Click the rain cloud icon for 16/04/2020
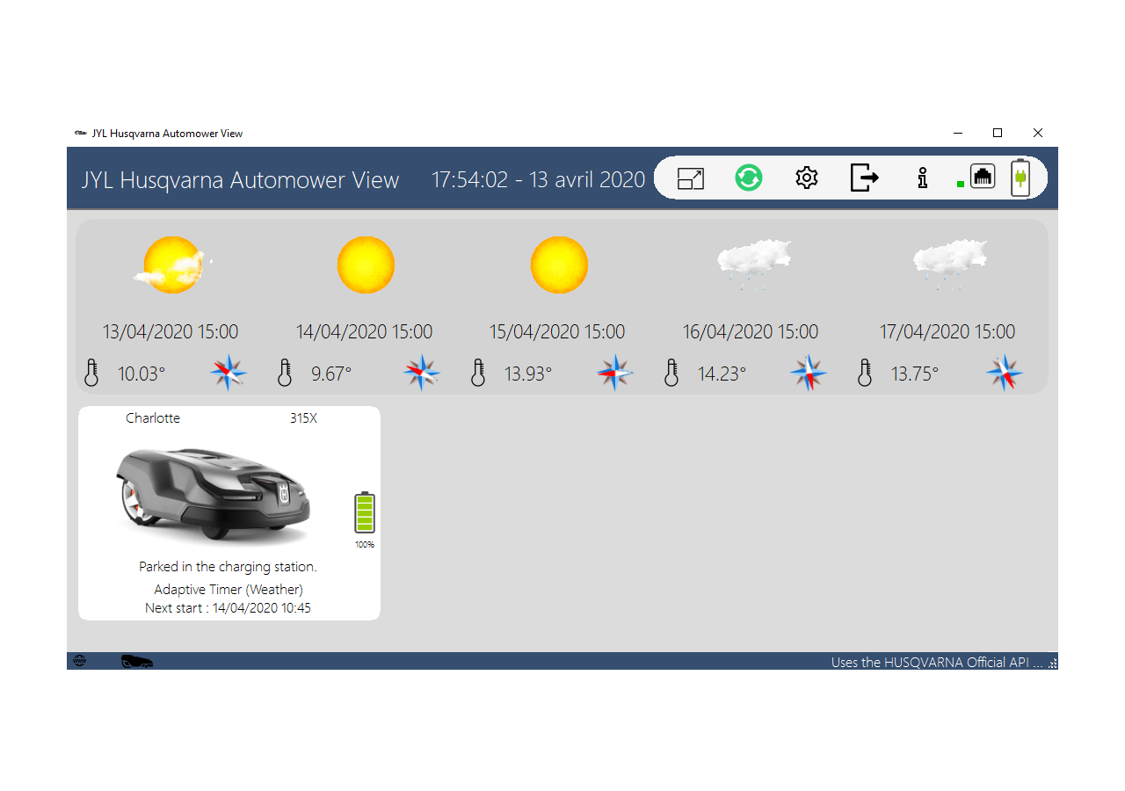Viewport: 1125px width, 791px height. 753,265
